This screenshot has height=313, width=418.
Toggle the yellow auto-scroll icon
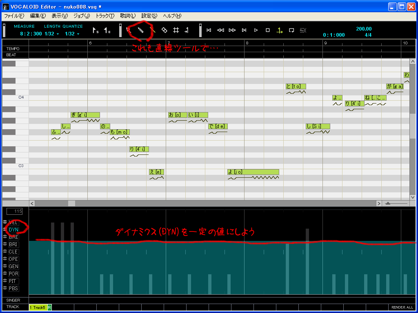[x=279, y=30]
